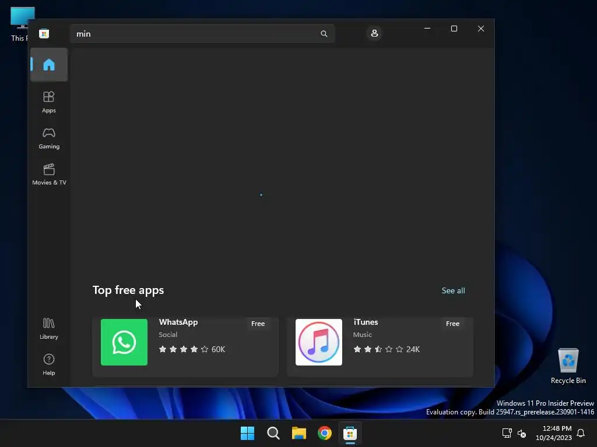597x447 pixels.
Task: Click the search magnifier icon in the search box
Action: (324, 34)
